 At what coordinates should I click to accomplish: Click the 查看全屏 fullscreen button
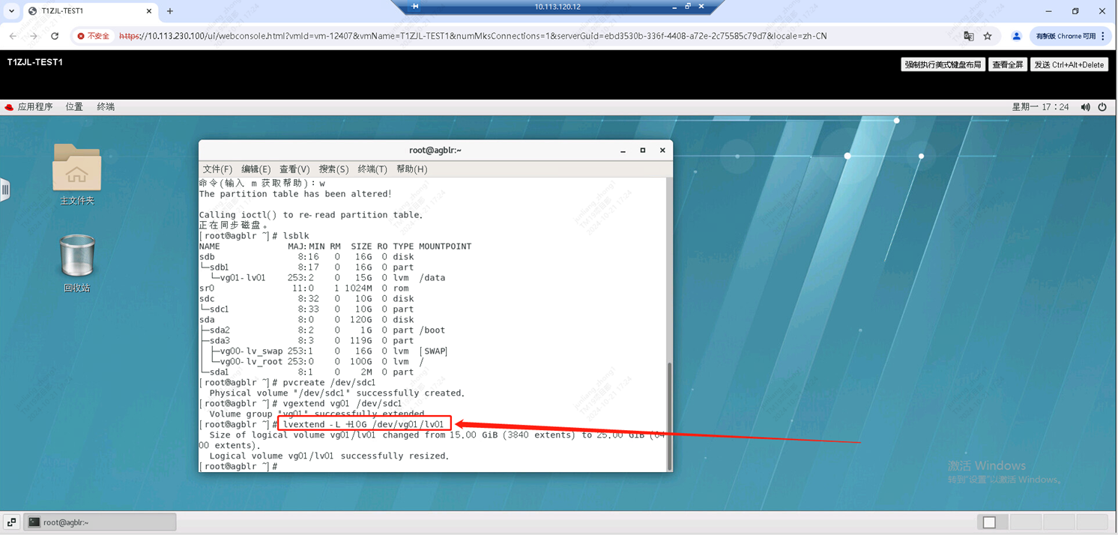pyautogui.click(x=1007, y=64)
